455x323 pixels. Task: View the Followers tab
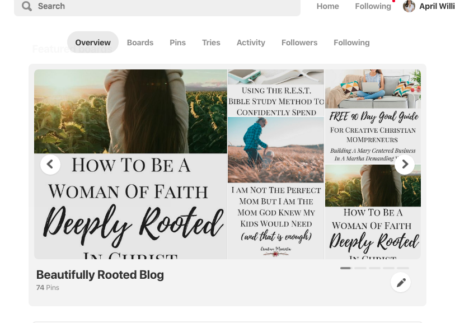click(299, 43)
